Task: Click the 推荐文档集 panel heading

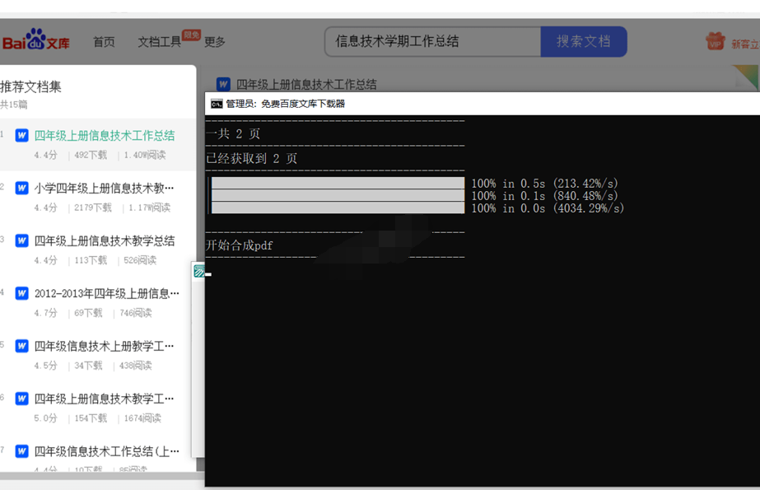Action: pos(31,86)
